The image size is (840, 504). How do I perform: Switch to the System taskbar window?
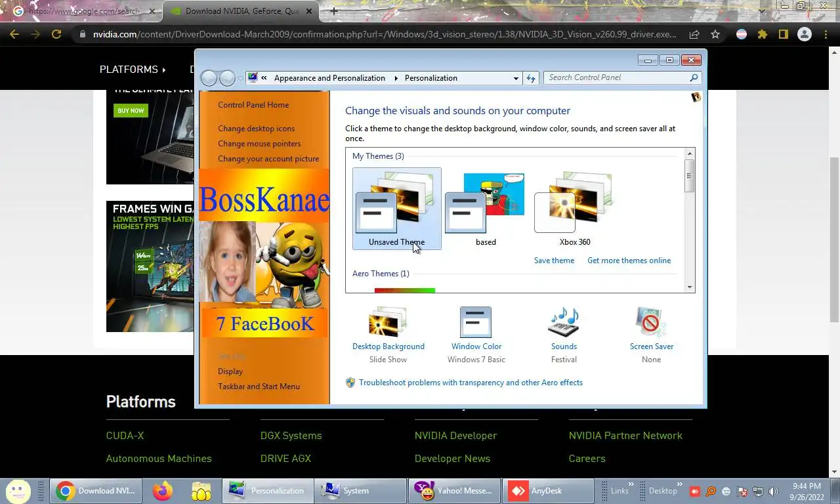click(x=360, y=491)
